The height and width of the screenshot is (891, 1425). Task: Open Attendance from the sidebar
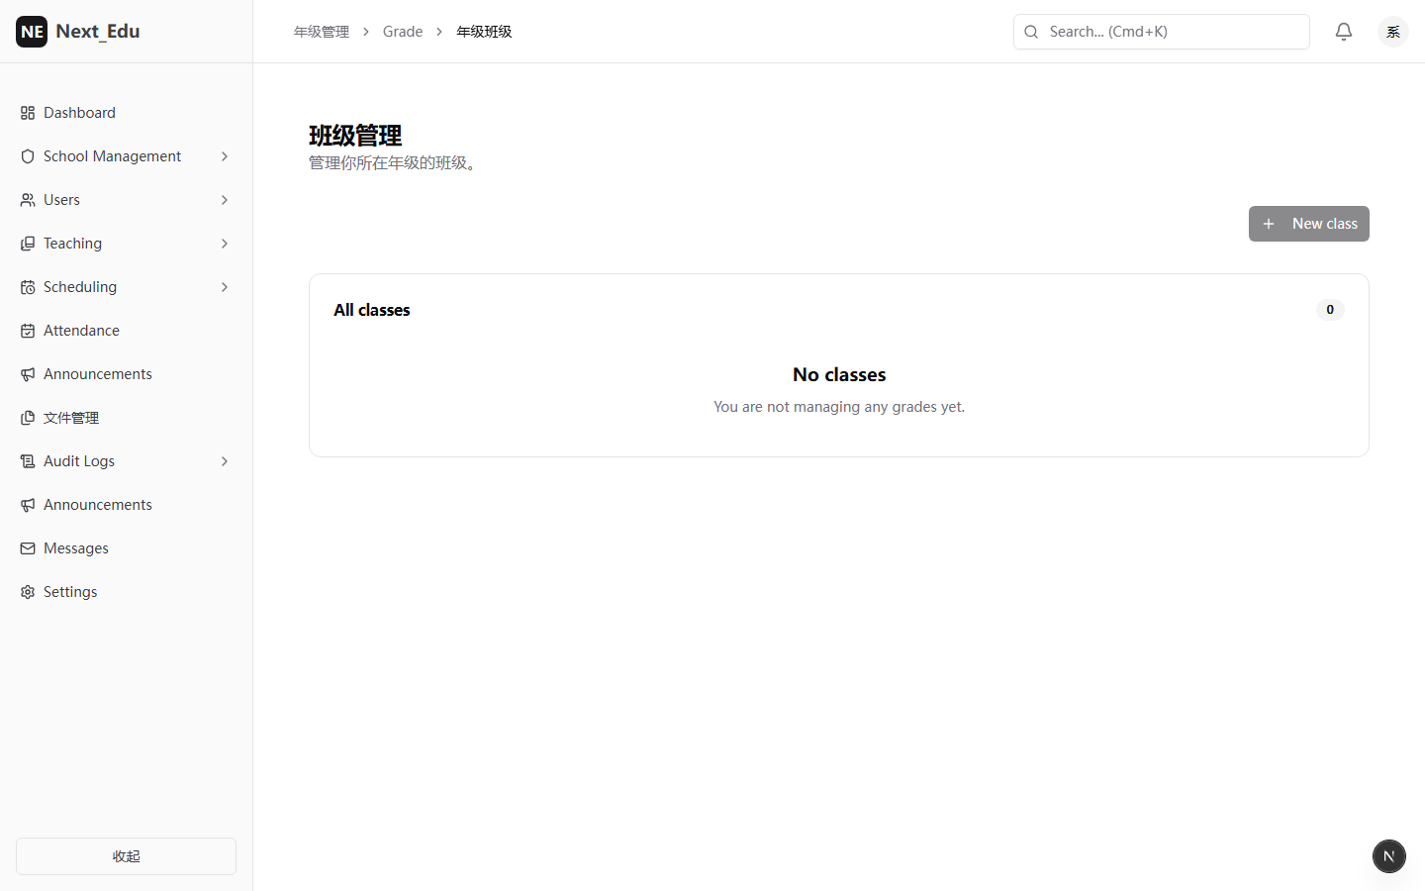(126, 331)
